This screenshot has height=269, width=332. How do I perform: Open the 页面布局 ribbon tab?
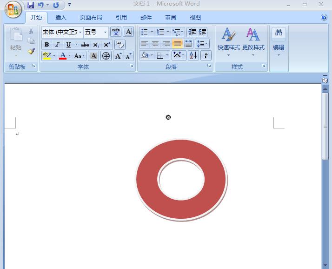pyautogui.click(x=91, y=18)
